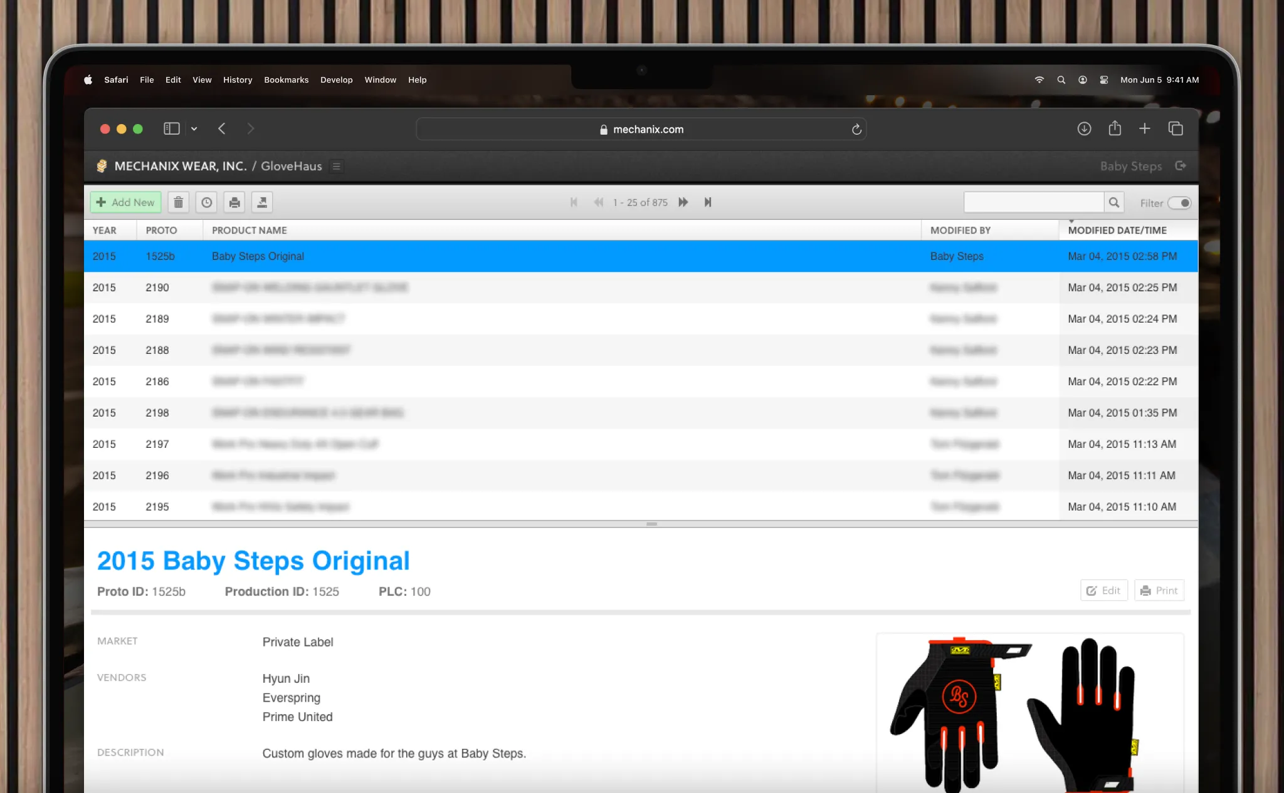
Task: Click Wi-Fi icon in menu bar
Action: click(1039, 80)
